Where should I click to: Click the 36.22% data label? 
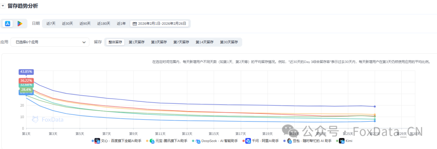(26, 80)
